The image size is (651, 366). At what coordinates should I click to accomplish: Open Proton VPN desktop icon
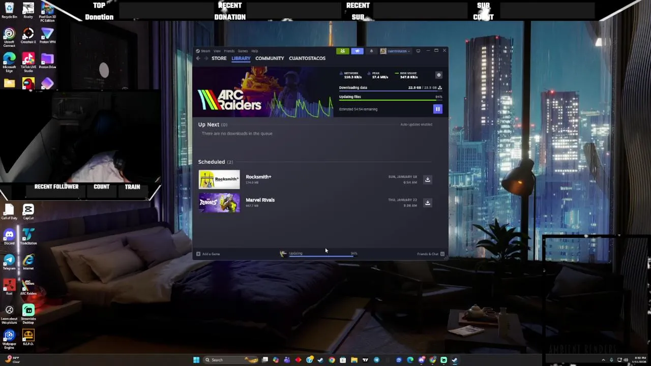[47, 36]
